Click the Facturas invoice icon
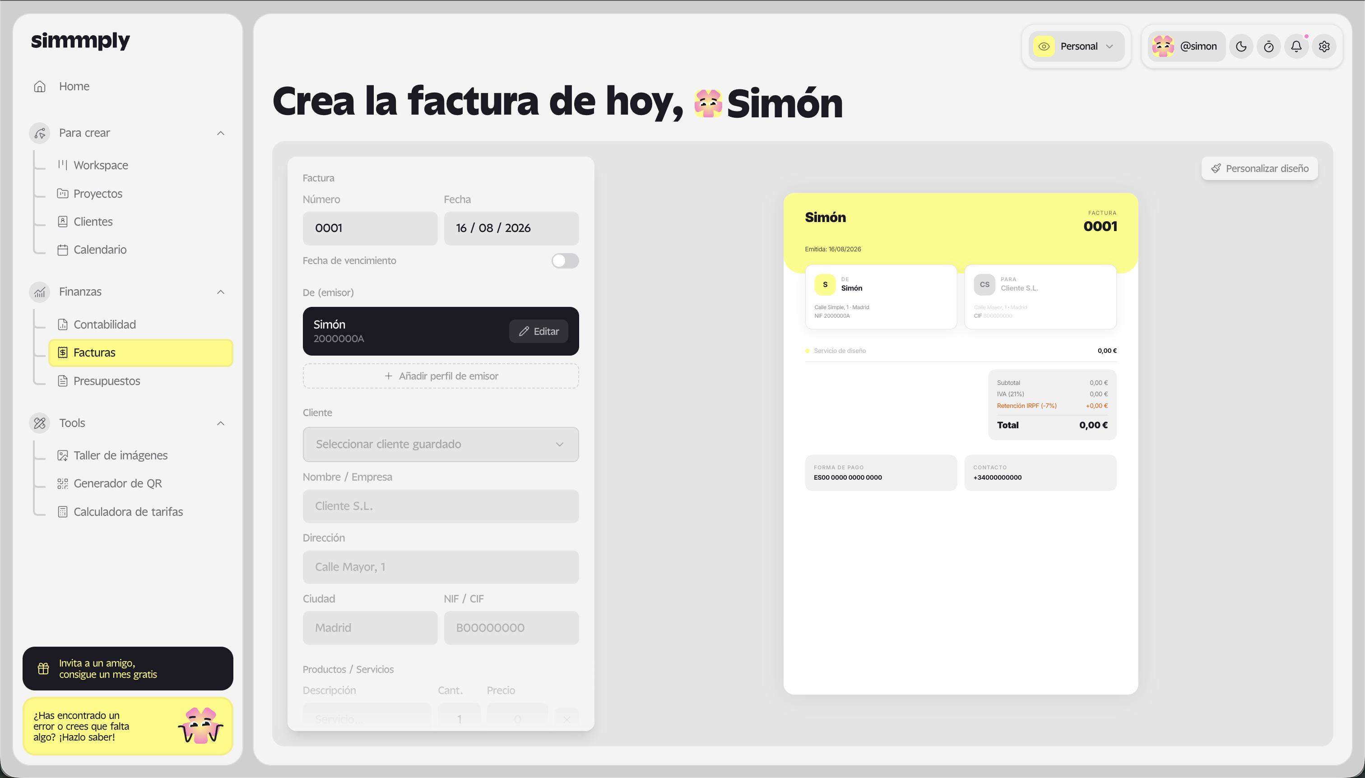1365x778 pixels. [x=63, y=352]
